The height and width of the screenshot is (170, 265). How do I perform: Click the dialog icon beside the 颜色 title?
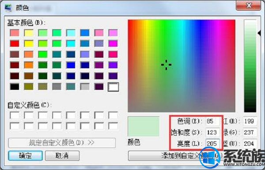click(8, 7)
